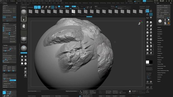Toggle the highlighted Symmetry button in UV section
Viewport: 173px width, 97px height.
13,80
